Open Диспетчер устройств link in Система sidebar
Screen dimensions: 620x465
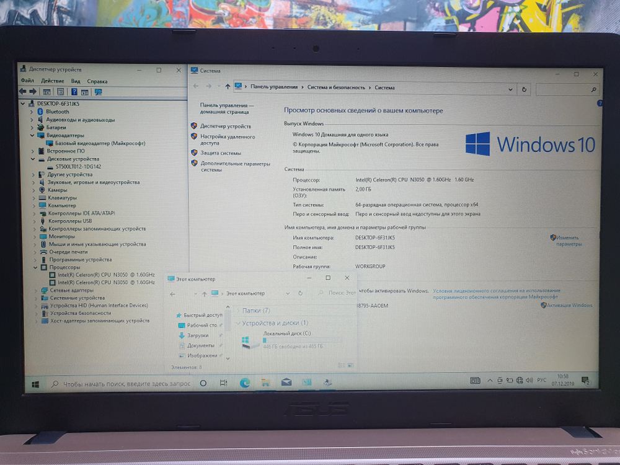coord(226,126)
